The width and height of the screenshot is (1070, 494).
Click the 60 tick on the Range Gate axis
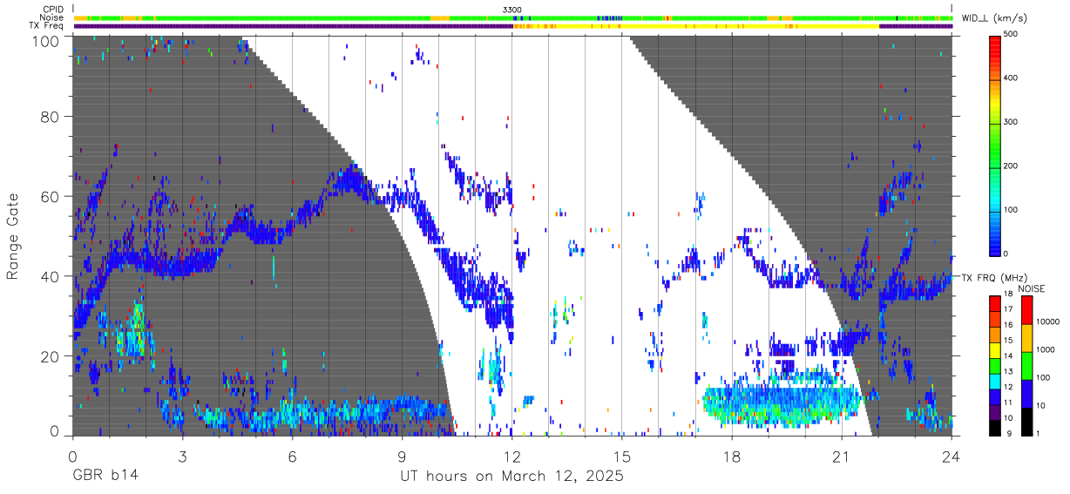[51, 196]
